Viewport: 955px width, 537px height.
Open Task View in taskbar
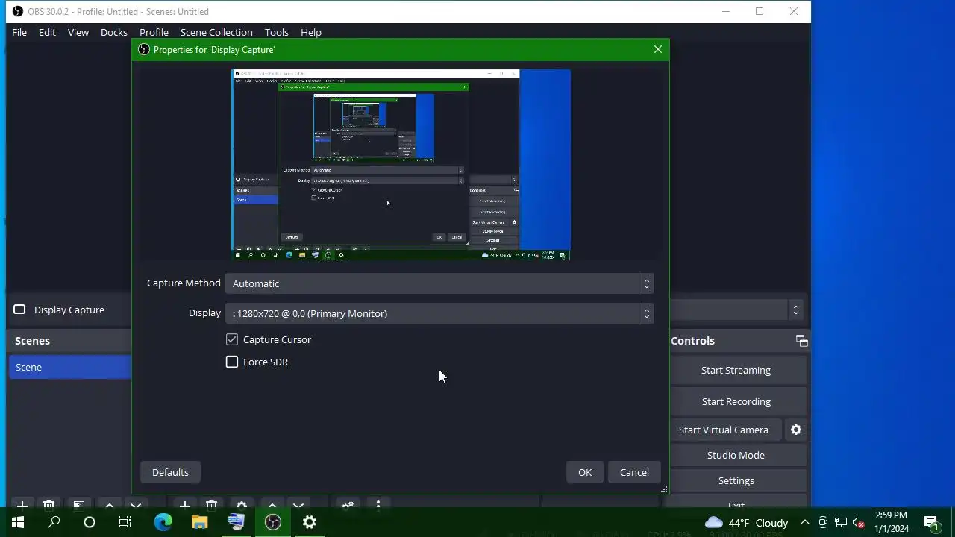point(125,522)
